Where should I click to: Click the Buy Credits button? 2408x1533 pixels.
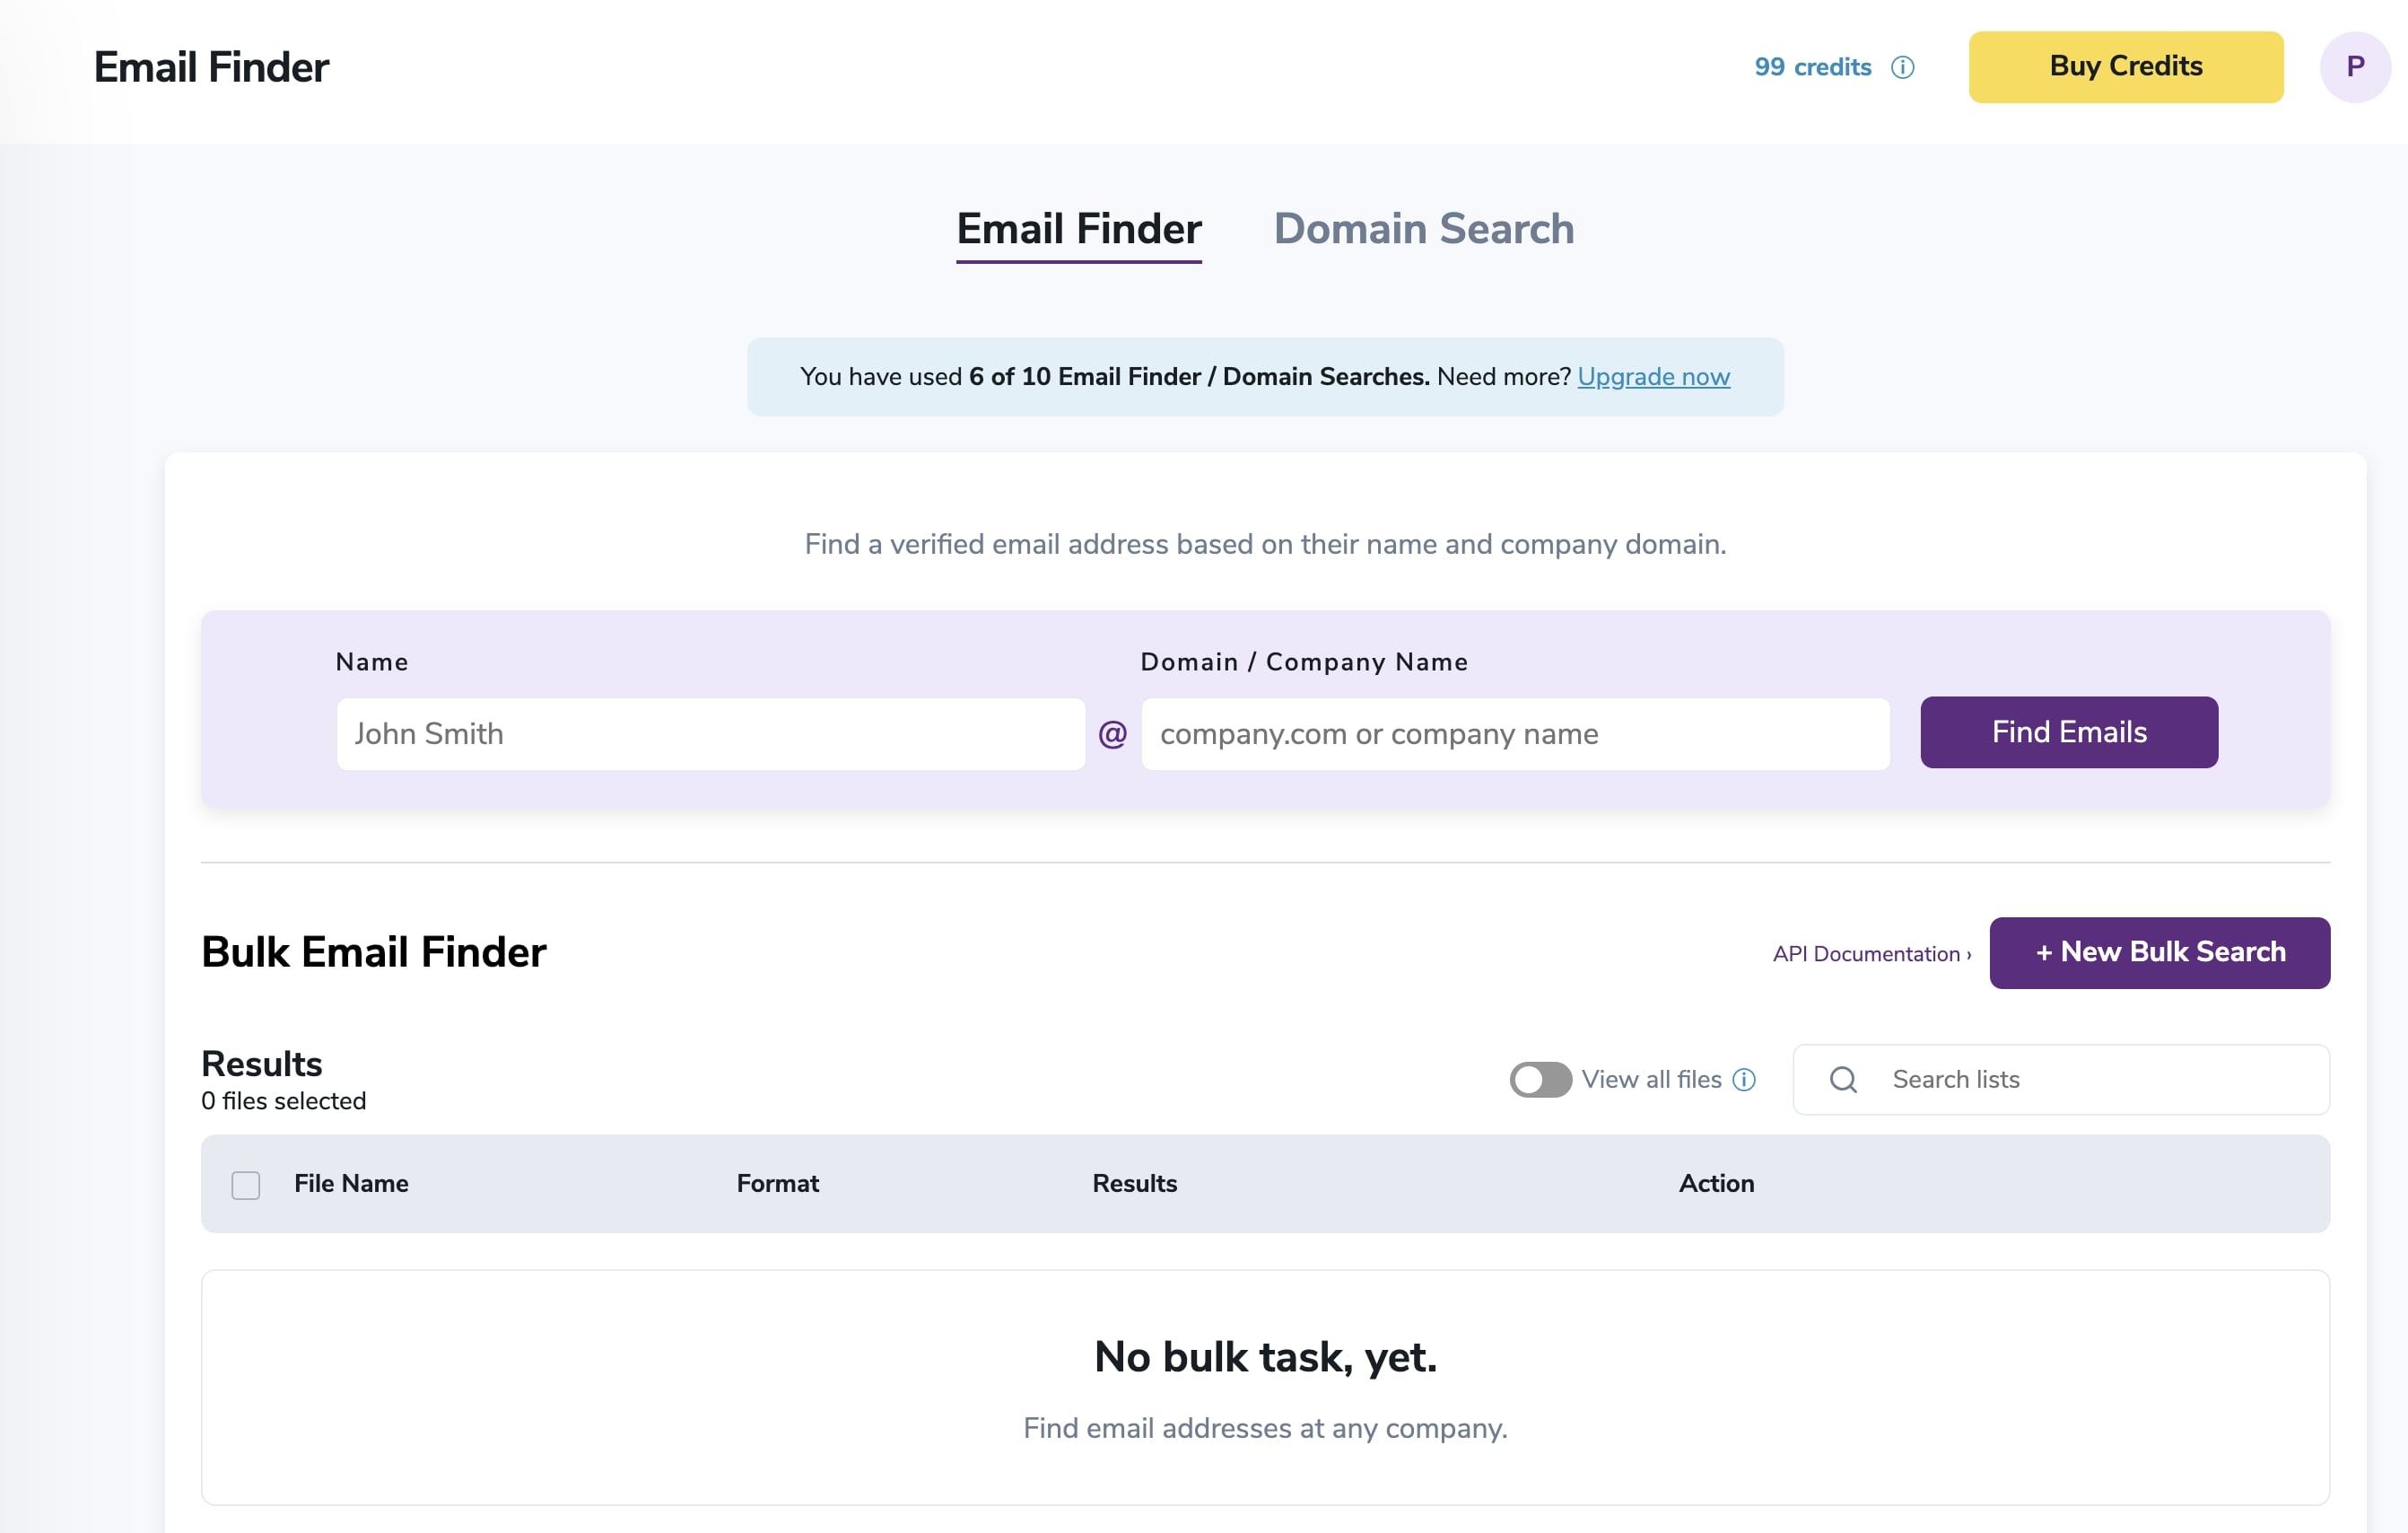pyautogui.click(x=2124, y=67)
